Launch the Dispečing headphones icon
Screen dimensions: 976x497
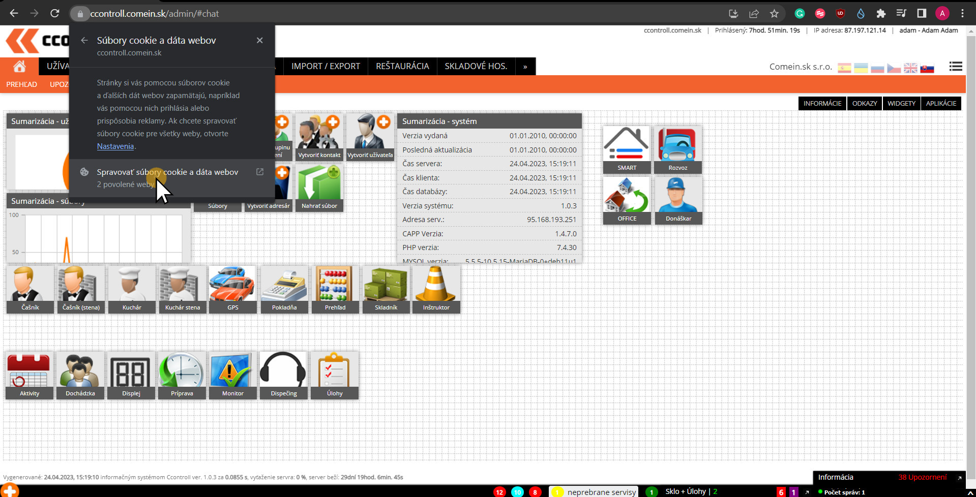[283, 375]
